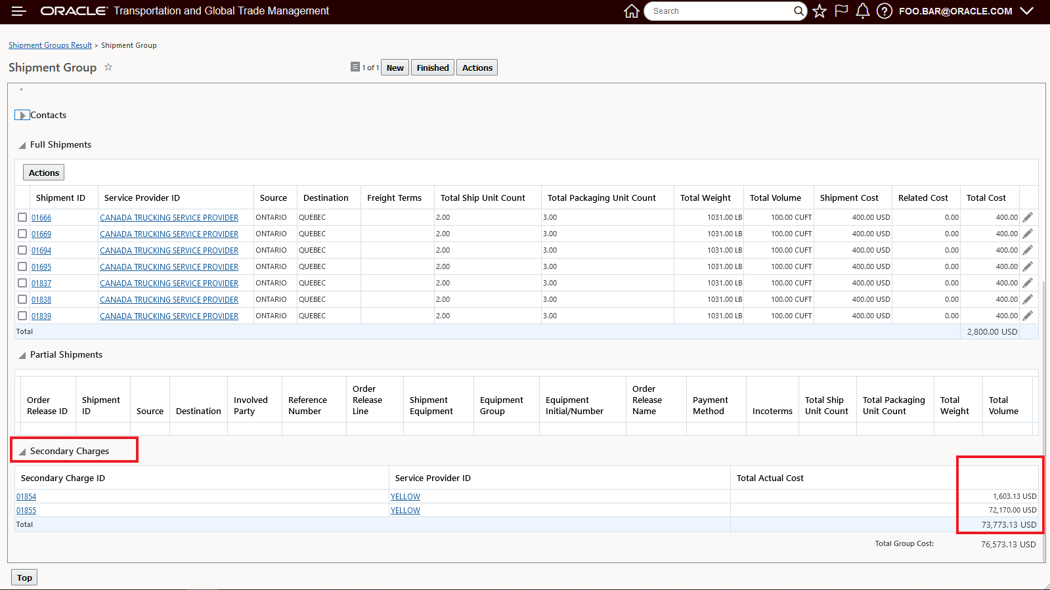Select checkbox for shipment 01695
Image resolution: width=1050 pixels, height=590 pixels.
[x=22, y=266]
